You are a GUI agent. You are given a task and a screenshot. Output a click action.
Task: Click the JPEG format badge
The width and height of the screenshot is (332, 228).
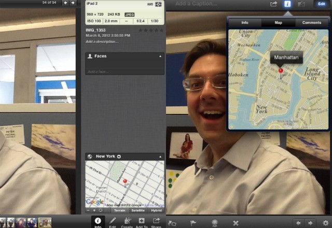point(129,15)
